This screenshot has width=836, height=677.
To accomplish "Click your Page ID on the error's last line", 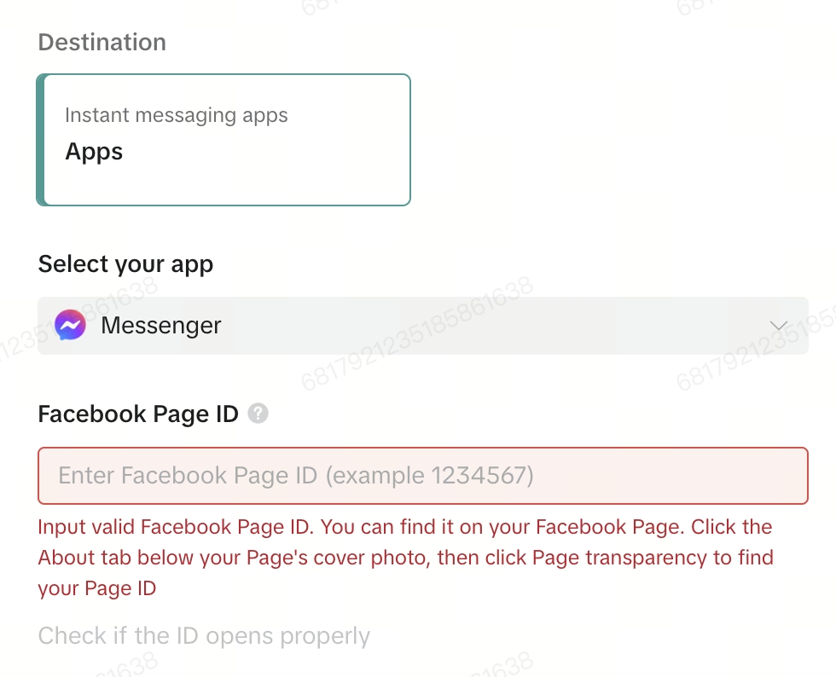I will 96,588.
